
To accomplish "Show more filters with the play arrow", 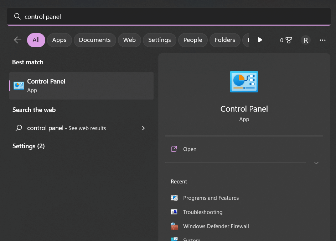I will [260, 40].
